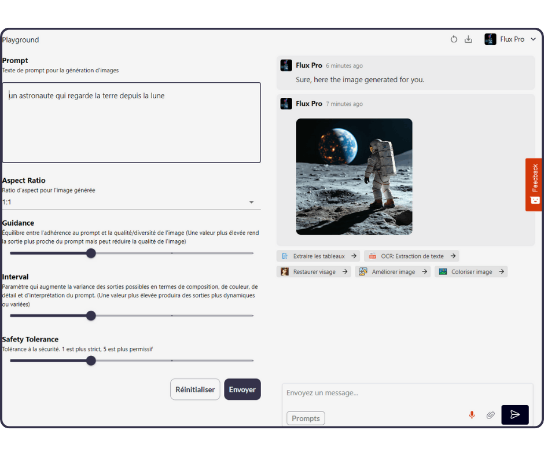Open the Flux Pro model dropdown chevron

pos(533,39)
